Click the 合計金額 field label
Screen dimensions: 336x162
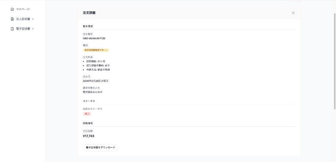[88, 131]
